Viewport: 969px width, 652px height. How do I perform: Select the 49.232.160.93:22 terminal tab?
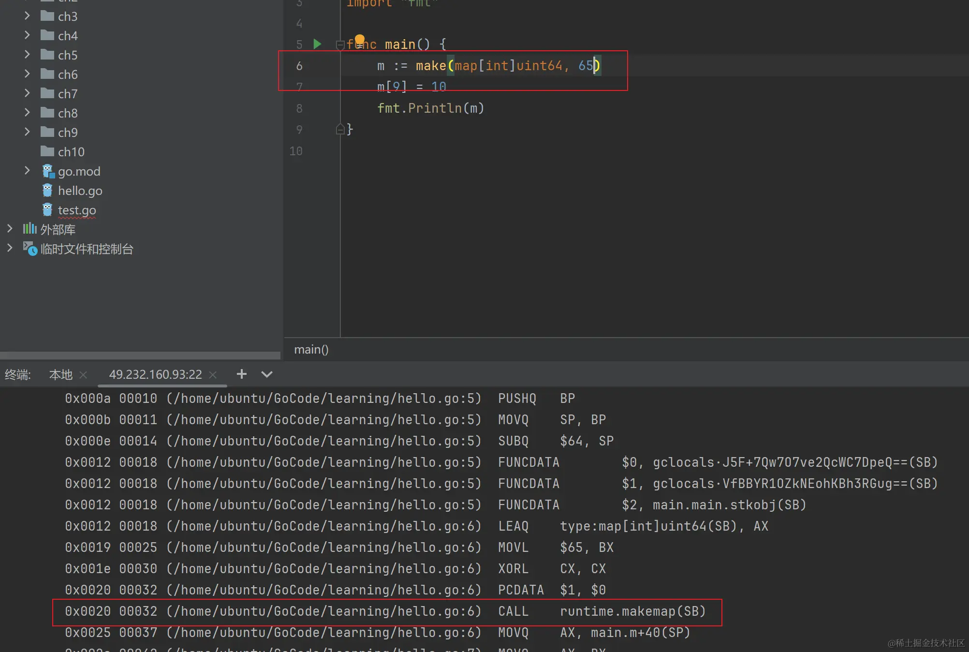point(155,375)
